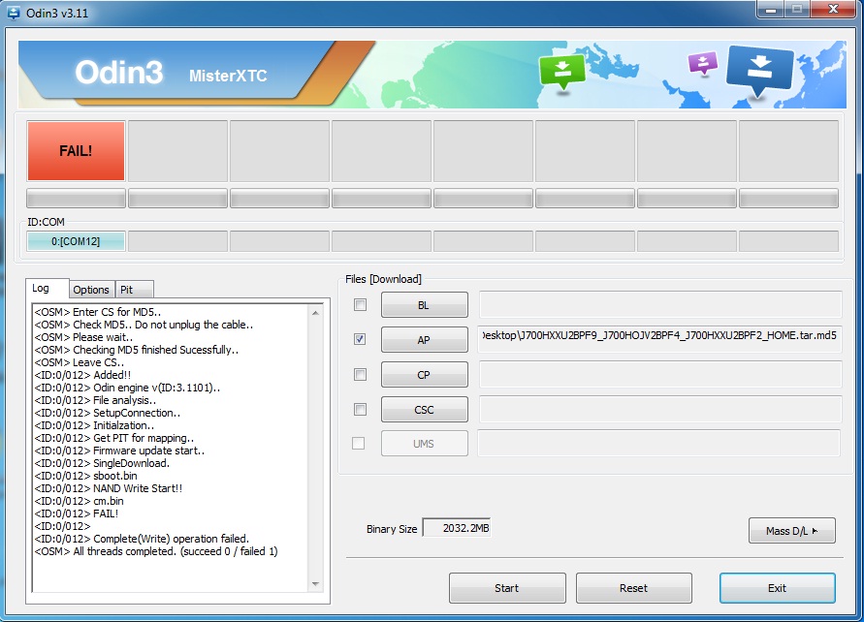Click the 'ID:COM' group label
Viewport: 864px width, 622px height.
tap(47, 222)
